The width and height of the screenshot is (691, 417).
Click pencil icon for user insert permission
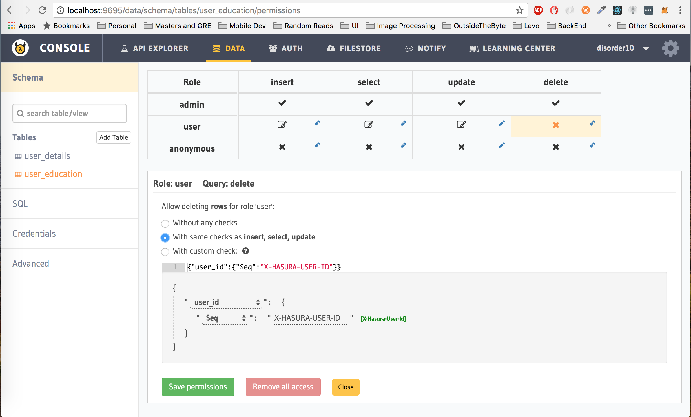pyautogui.click(x=317, y=123)
